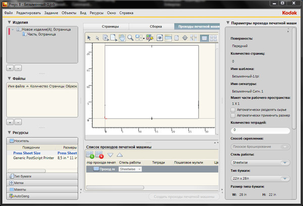The width and height of the screenshot is (303, 206).
Task: Select the arrow selection tool
Action: coord(89,37)
